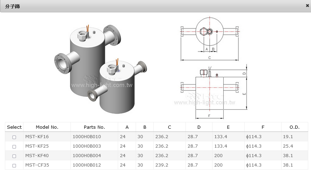
Task: Enable the checkbox for MST-KF40
Action: (x=14, y=156)
